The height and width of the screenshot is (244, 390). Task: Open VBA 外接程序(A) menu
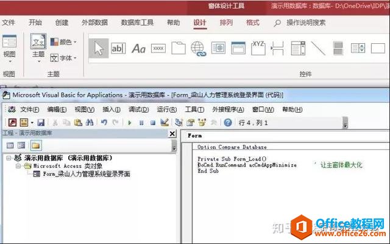[x=228, y=110]
